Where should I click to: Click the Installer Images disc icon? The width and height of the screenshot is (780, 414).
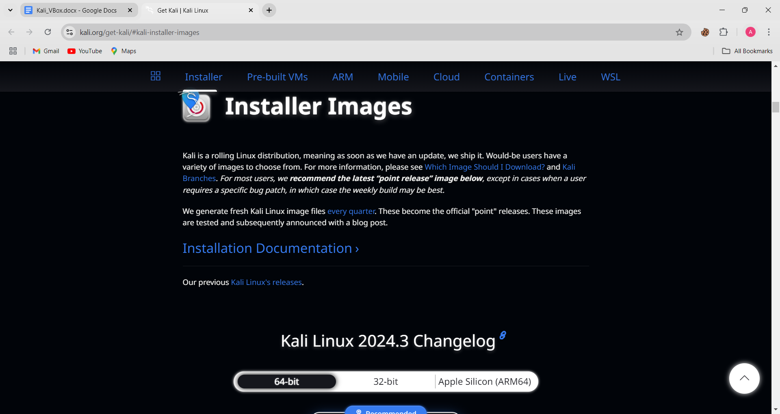click(197, 107)
